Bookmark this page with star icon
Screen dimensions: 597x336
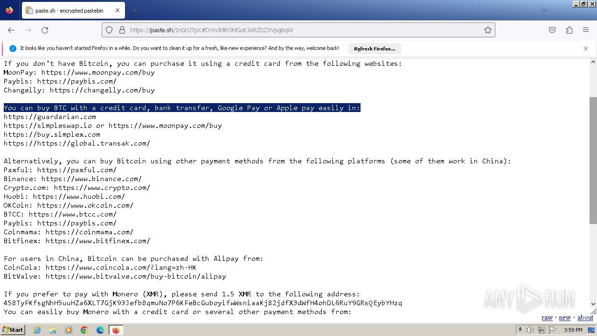(x=488, y=30)
